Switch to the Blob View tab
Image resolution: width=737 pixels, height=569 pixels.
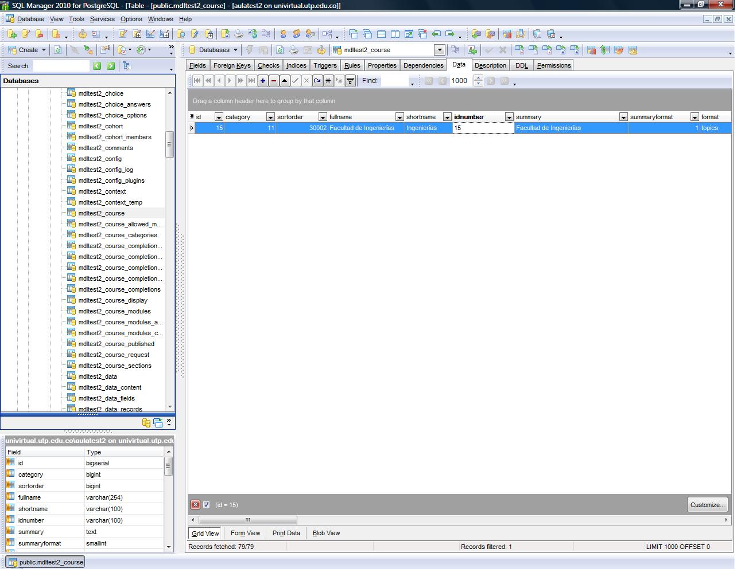click(x=326, y=533)
